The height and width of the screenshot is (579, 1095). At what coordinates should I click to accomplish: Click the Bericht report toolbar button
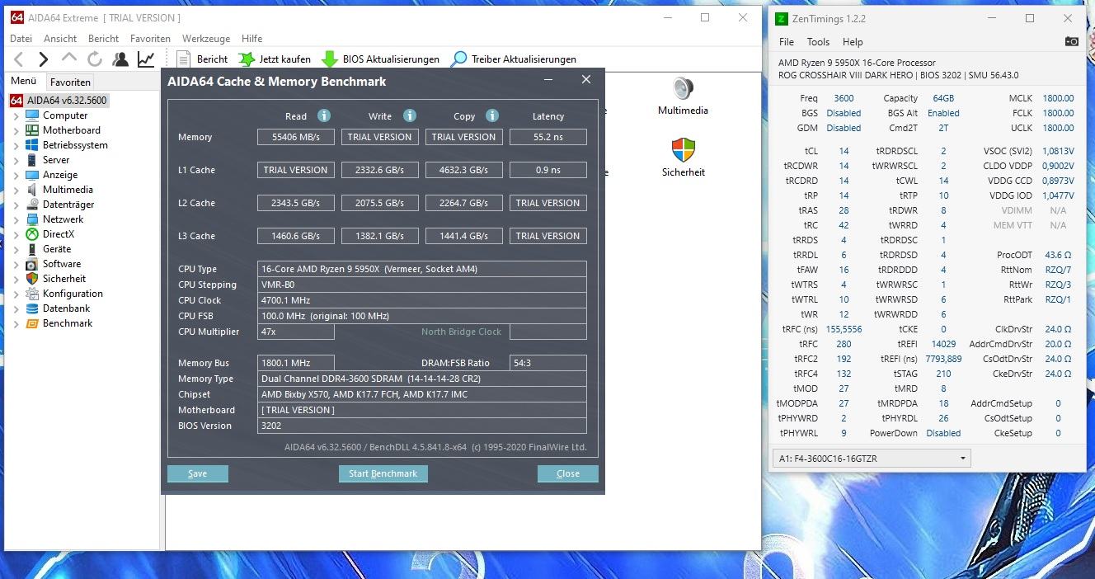(x=202, y=59)
